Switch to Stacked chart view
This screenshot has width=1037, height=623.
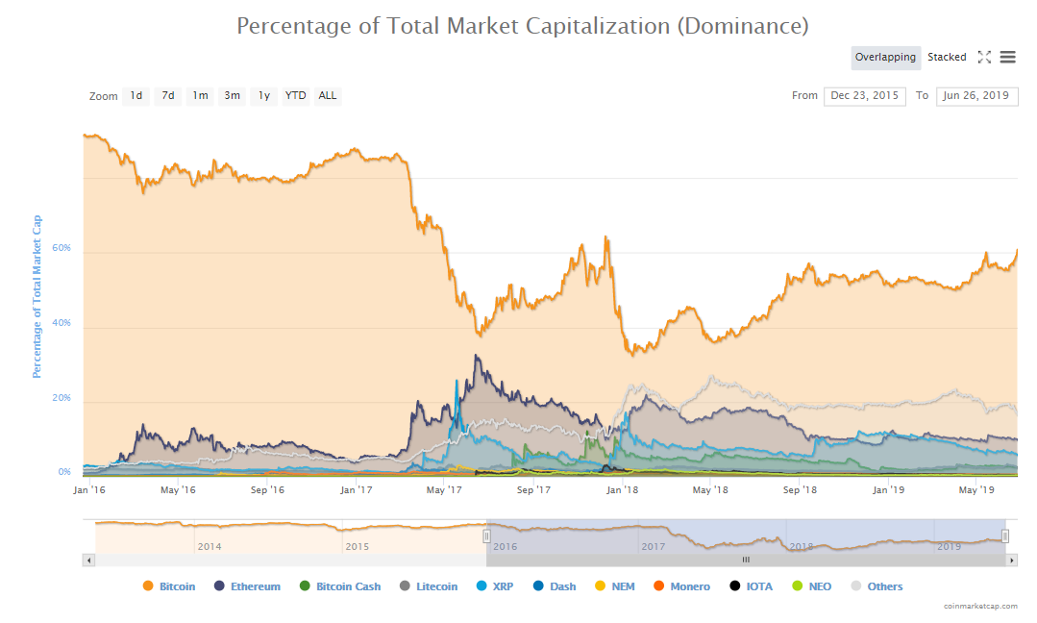tap(947, 58)
